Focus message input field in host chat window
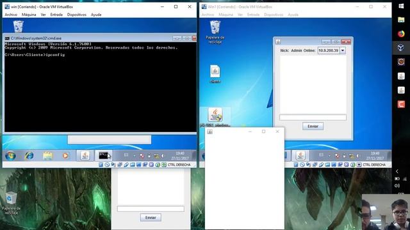This screenshot has height=230, width=410. tap(151, 209)
